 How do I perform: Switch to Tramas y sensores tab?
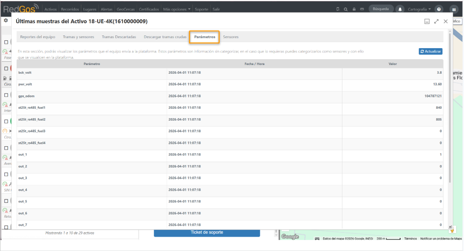tap(78, 37)
